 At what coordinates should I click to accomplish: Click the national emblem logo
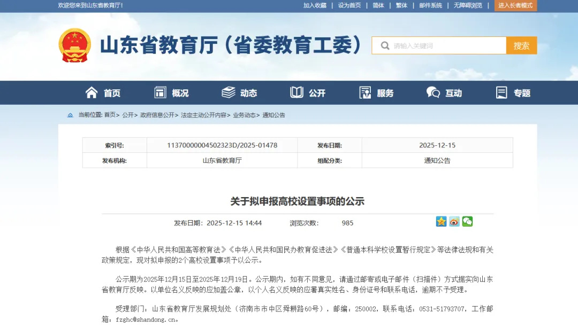74,45
